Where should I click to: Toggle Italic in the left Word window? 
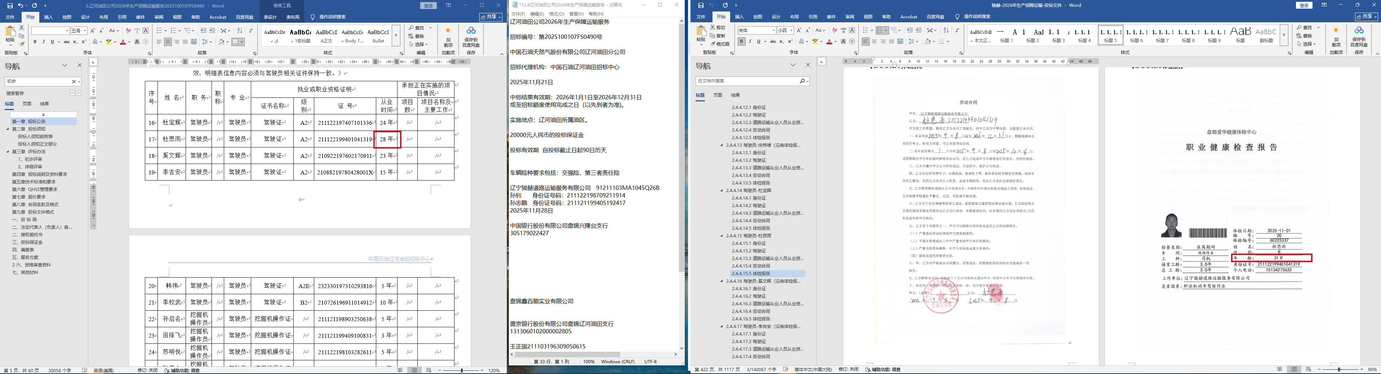click(x=43, y=42)
